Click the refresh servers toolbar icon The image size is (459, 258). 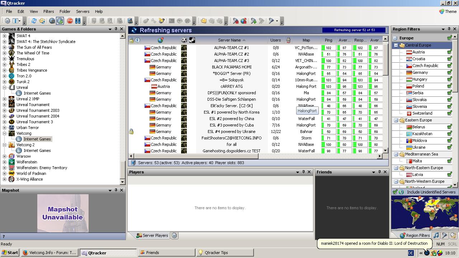click(34, 21)
